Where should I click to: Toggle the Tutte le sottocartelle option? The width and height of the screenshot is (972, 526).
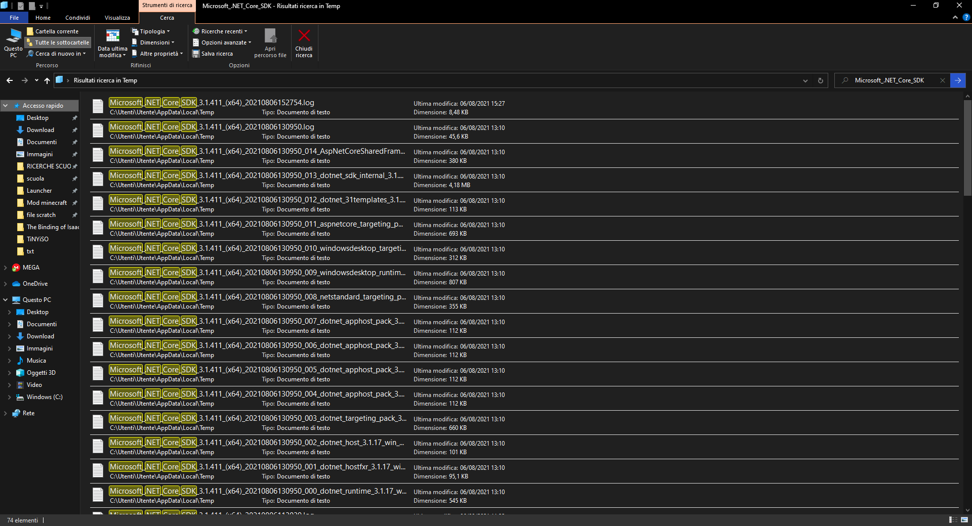pyautogui.click(x=57, y=42)
